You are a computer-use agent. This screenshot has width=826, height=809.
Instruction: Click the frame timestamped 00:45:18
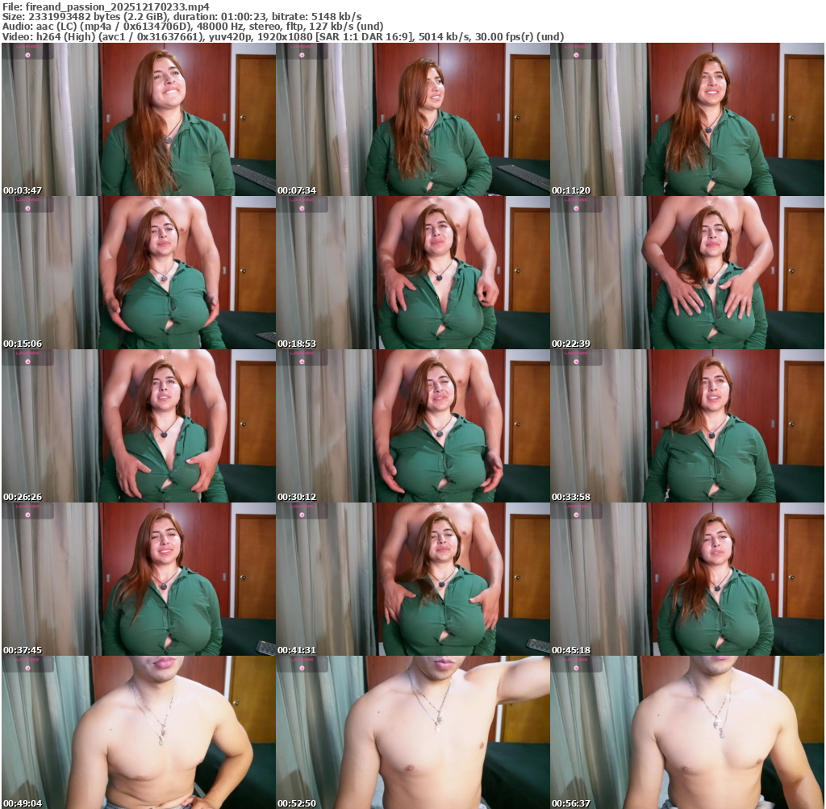687,579
